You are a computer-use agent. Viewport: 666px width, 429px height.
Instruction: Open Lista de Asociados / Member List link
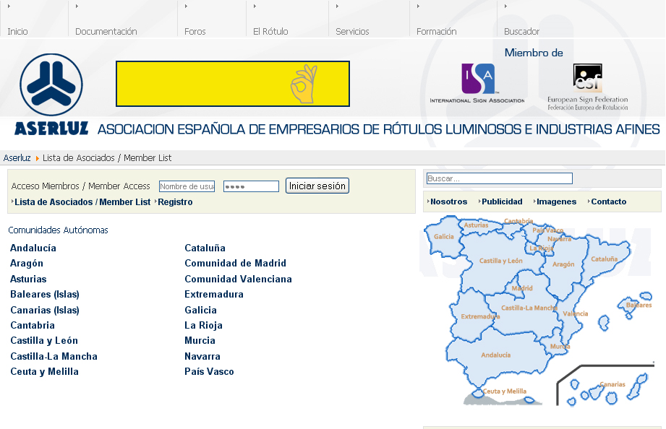(82, 202)
